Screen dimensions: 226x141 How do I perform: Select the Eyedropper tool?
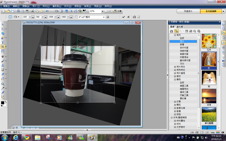click(x=3, y=88)
